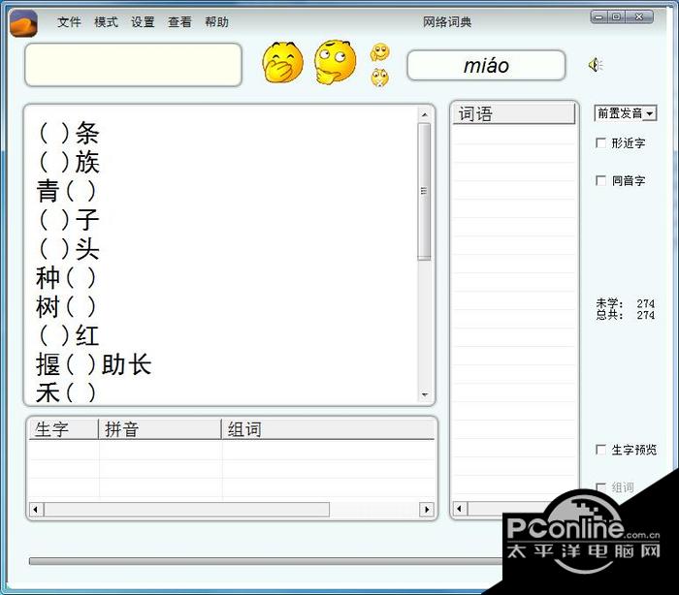Click the 网络词典 link
This screenshot has width=679, height=595.
tap(447, 21)
